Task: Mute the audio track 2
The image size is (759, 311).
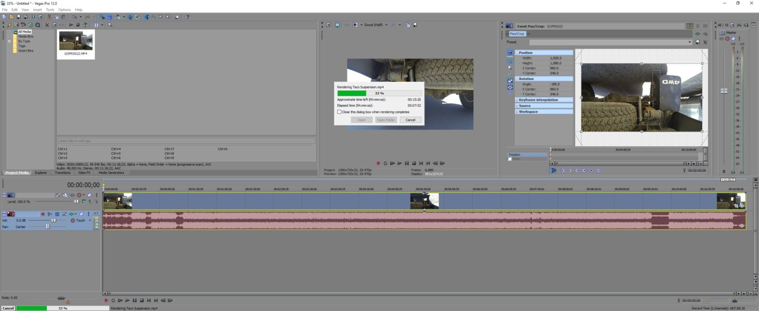Action: click(81, 214)
